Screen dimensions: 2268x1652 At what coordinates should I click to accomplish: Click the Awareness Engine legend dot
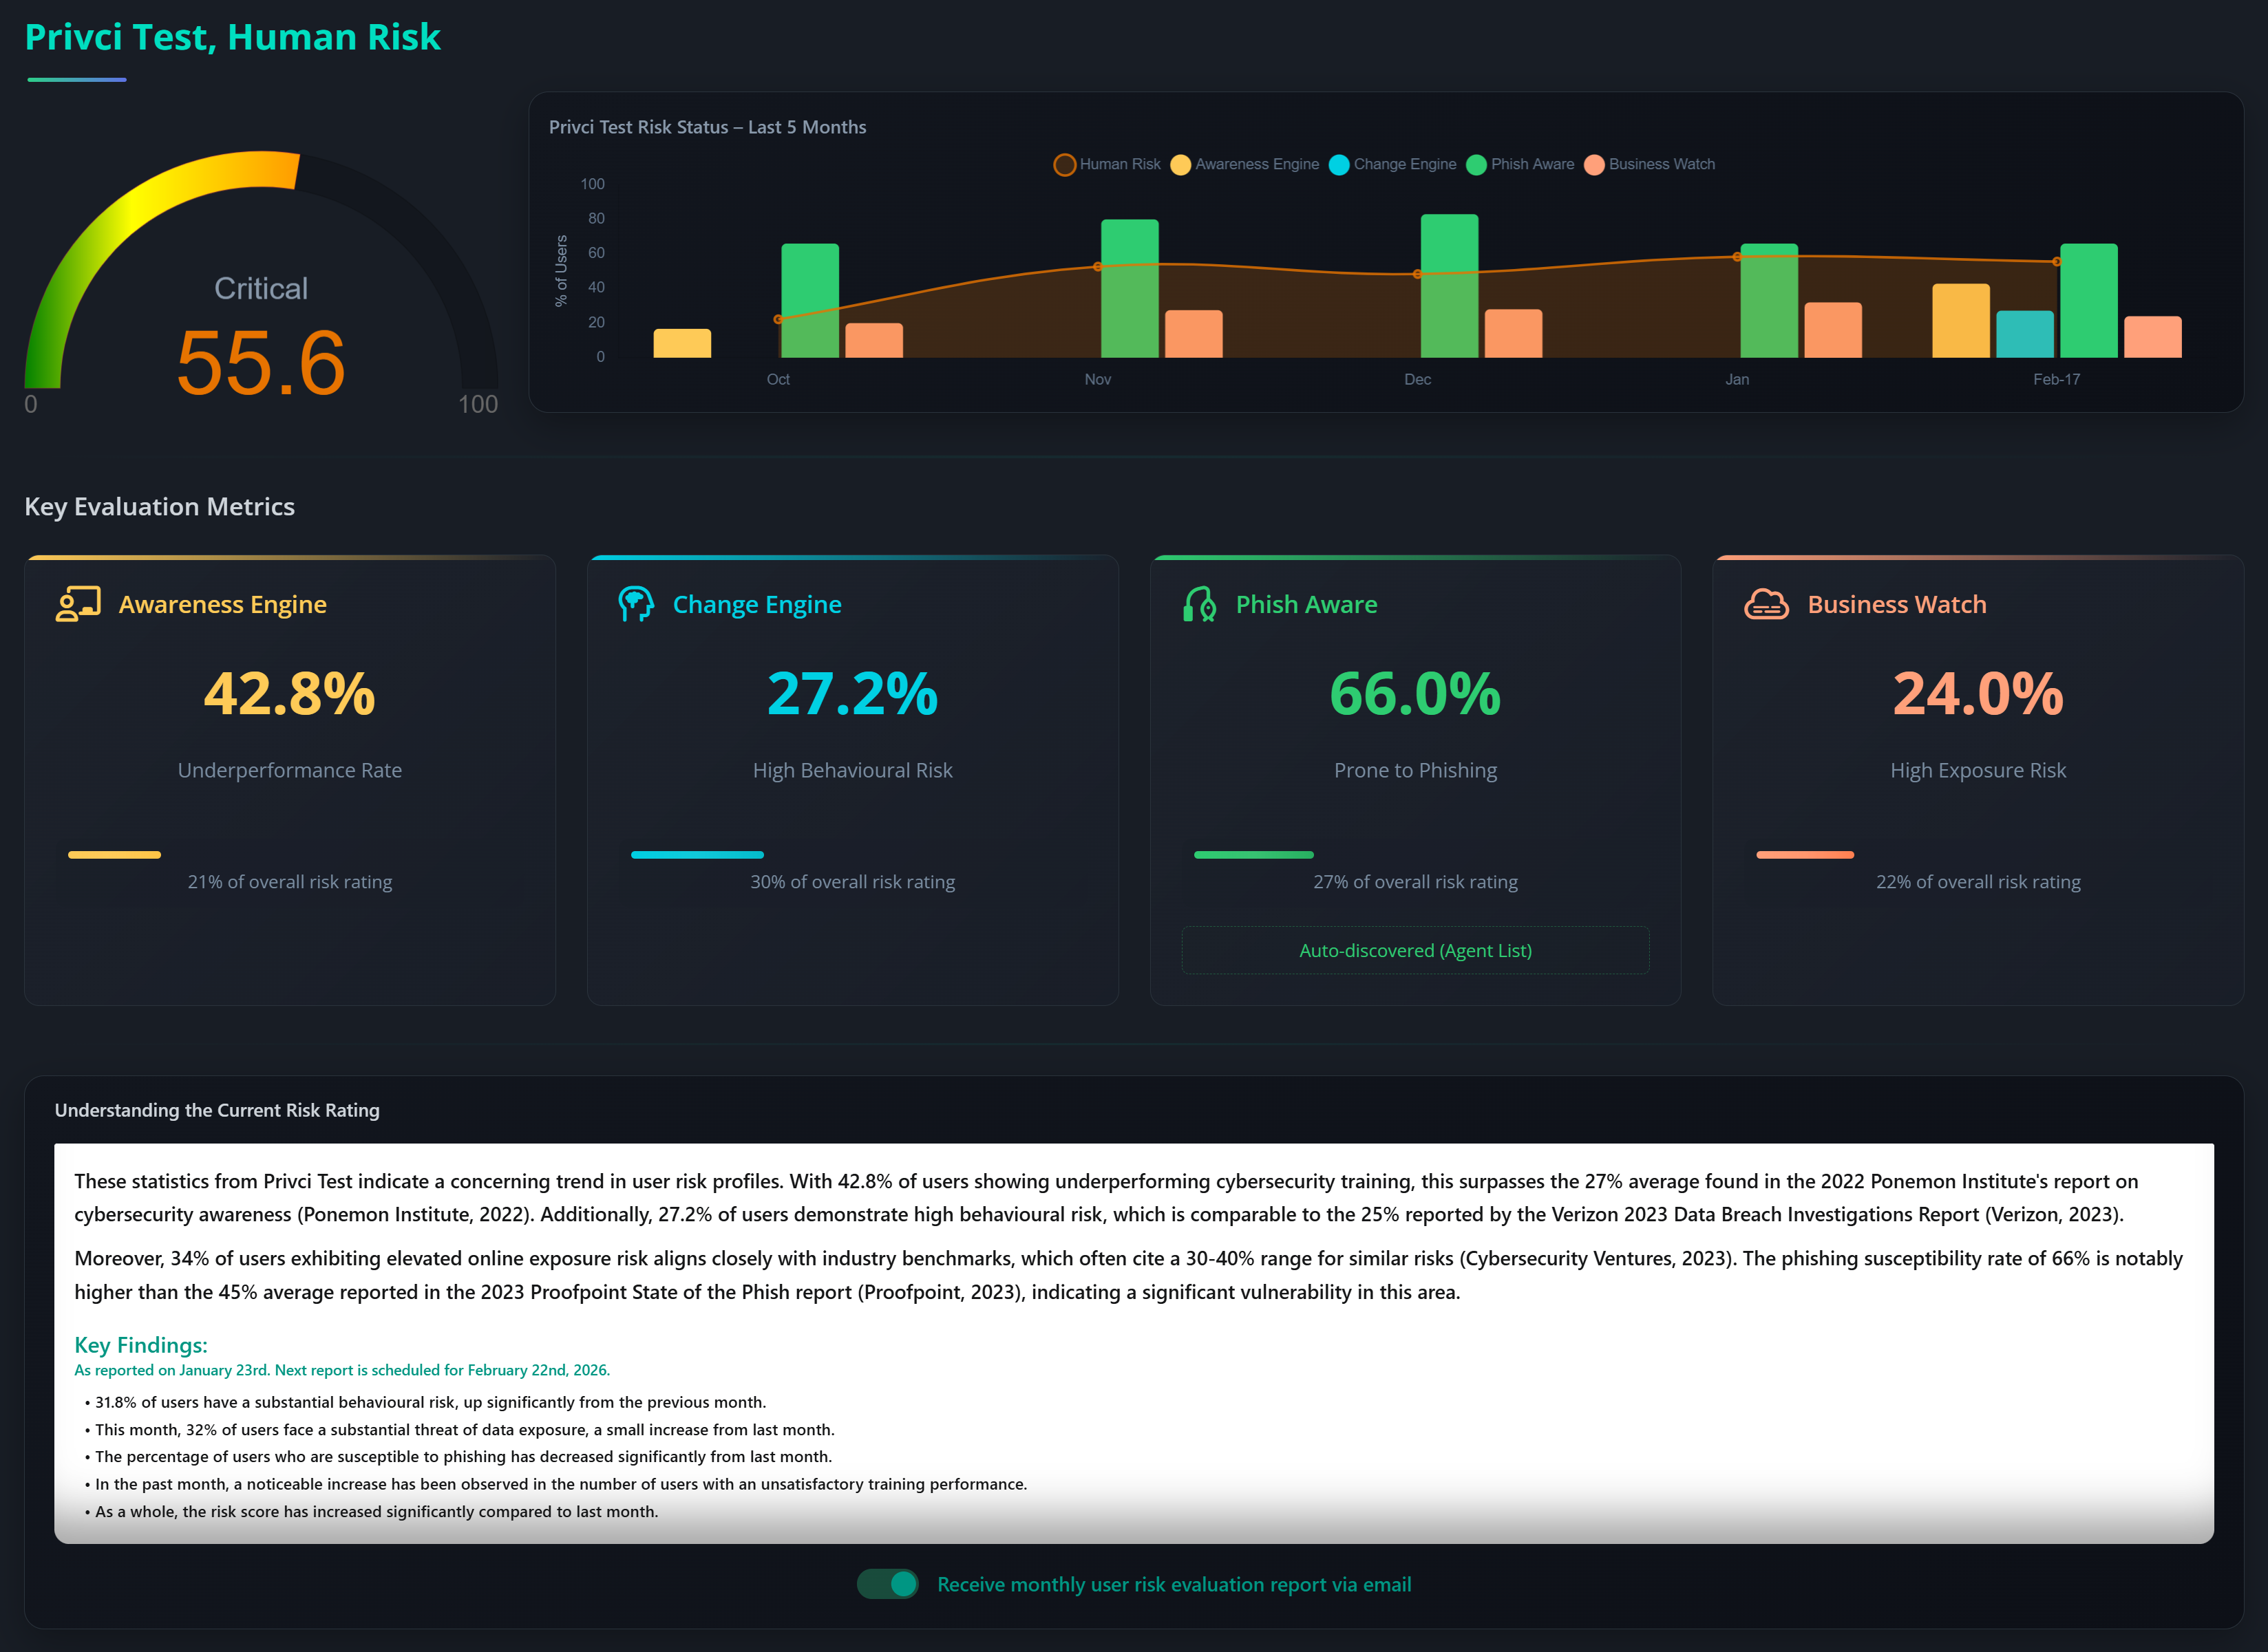click(x=1180, y=163)
